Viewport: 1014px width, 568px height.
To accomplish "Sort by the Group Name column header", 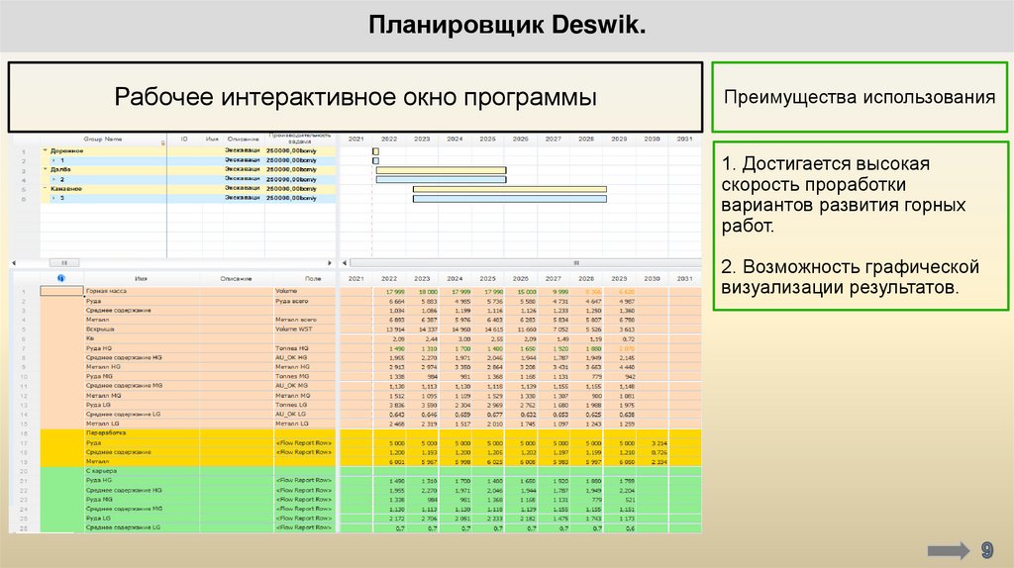I will [x=102, y=139].
